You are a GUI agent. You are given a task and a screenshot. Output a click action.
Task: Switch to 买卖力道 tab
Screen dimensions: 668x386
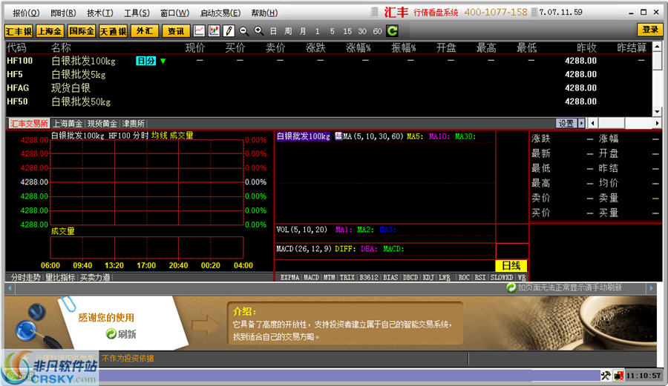click(x=94, y=277)
